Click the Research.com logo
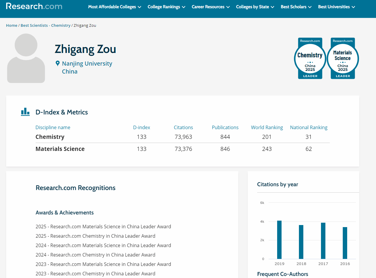Image resolution: width=376 pixels, height=278 pixels. point(34,6)
